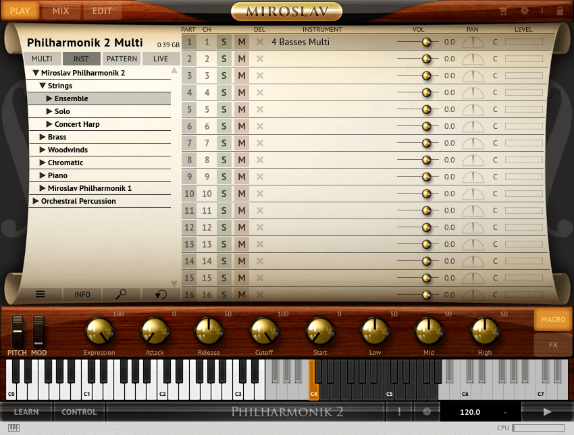
Task: Open the browser hamburger menu icon
Action: coord(41,294)
